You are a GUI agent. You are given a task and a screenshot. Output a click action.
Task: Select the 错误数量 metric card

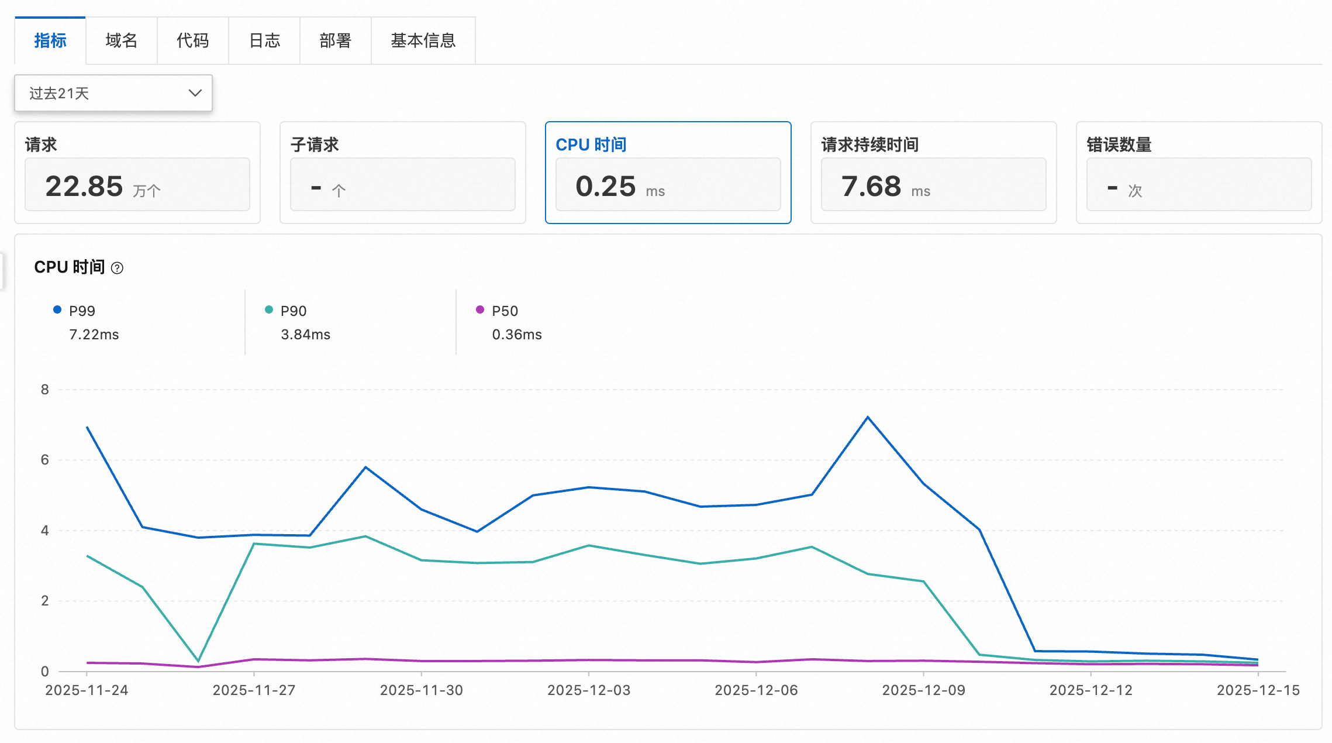(x=1199, y=173)
